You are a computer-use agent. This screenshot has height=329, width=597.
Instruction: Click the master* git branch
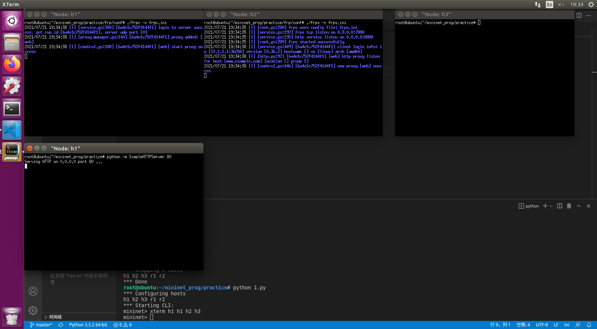point(41,325)
